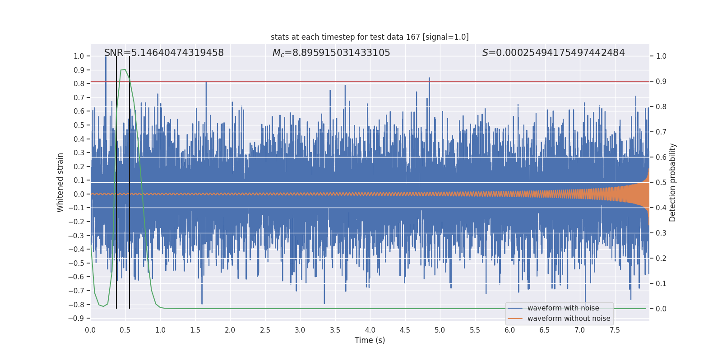Click the S value annotation text
This screenshot has height=361, width=722.
(x=553, y=53)
